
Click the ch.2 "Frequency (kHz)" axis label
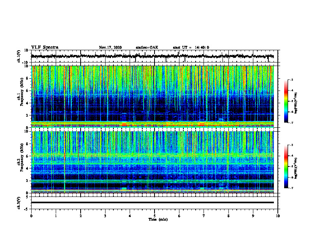point(22,157)
